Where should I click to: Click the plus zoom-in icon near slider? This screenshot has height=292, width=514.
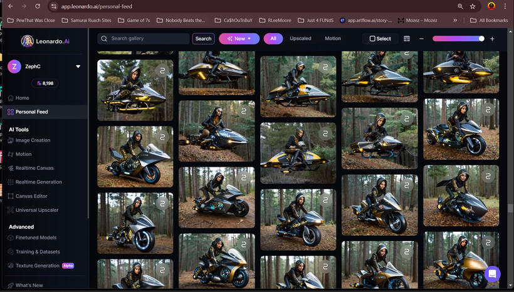point(492,39)
